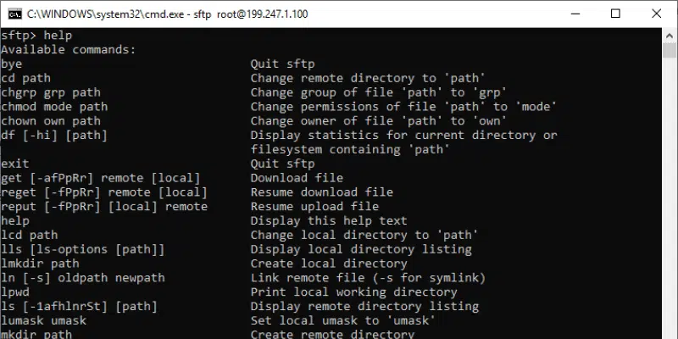Click the 'lmkdir path' command entry
This screenshot has width=678, height=339.
(x=41, y=264)
